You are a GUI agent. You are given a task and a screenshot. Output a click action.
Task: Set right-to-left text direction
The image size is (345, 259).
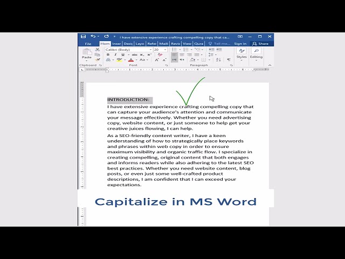point(182,60)
